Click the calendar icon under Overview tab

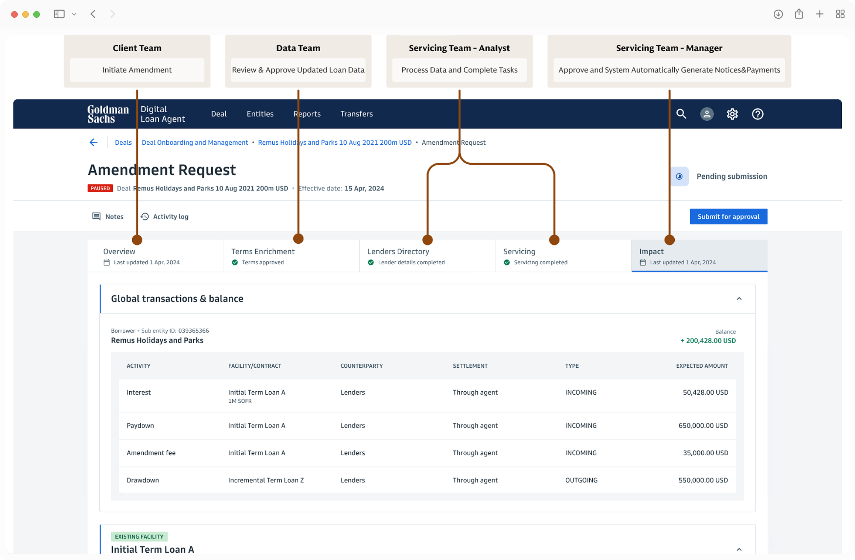click(106, 262)
